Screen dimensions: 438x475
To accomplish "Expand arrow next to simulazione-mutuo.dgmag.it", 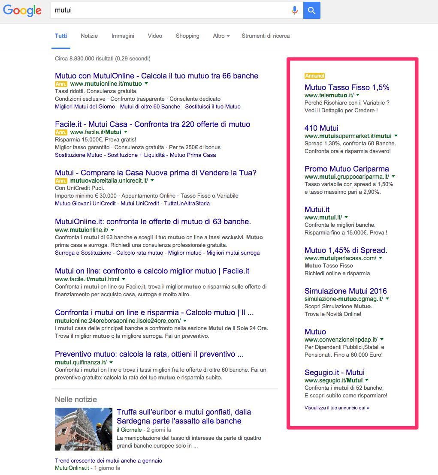I will tap(387, 299).
